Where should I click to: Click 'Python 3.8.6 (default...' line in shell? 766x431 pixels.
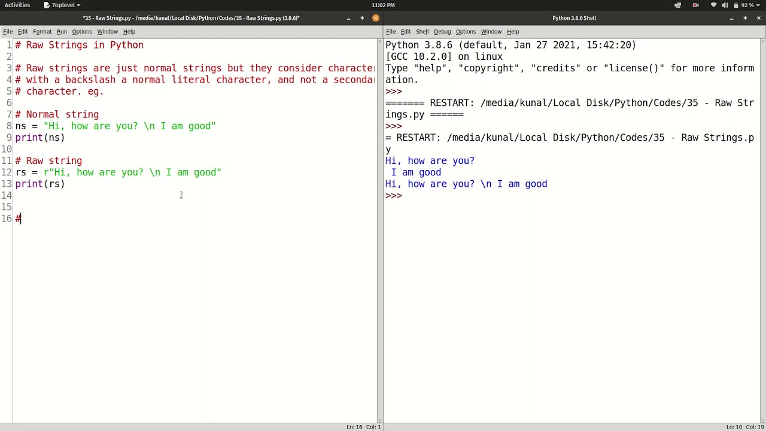(x=510, y=45)
